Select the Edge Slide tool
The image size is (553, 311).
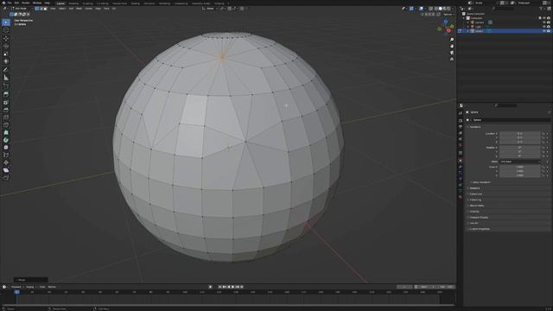click(6, 155)
